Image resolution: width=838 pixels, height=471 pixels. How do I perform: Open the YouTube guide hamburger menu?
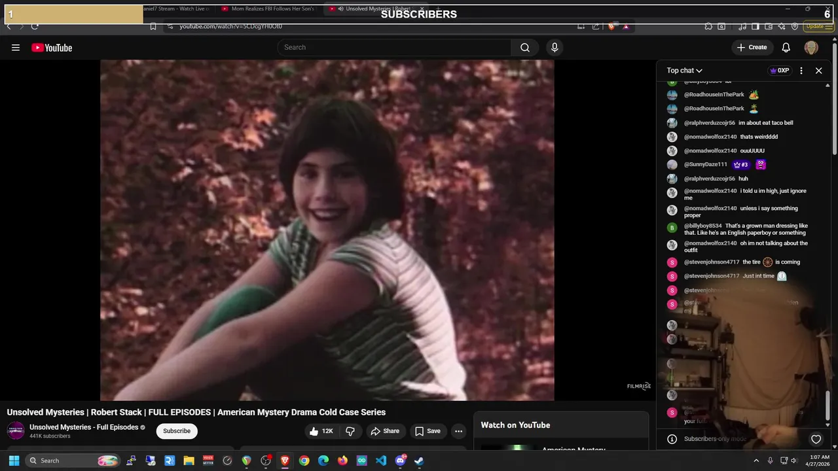pyautogui.click(x=16, y=47)
